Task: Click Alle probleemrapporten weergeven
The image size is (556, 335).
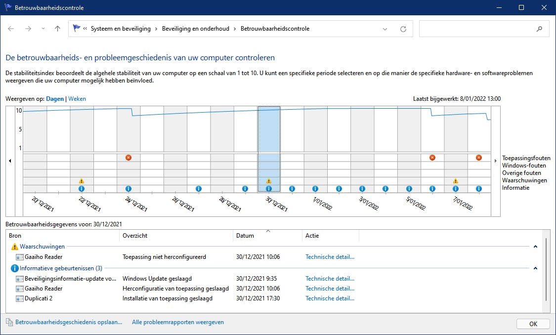Action: [178, 322]
